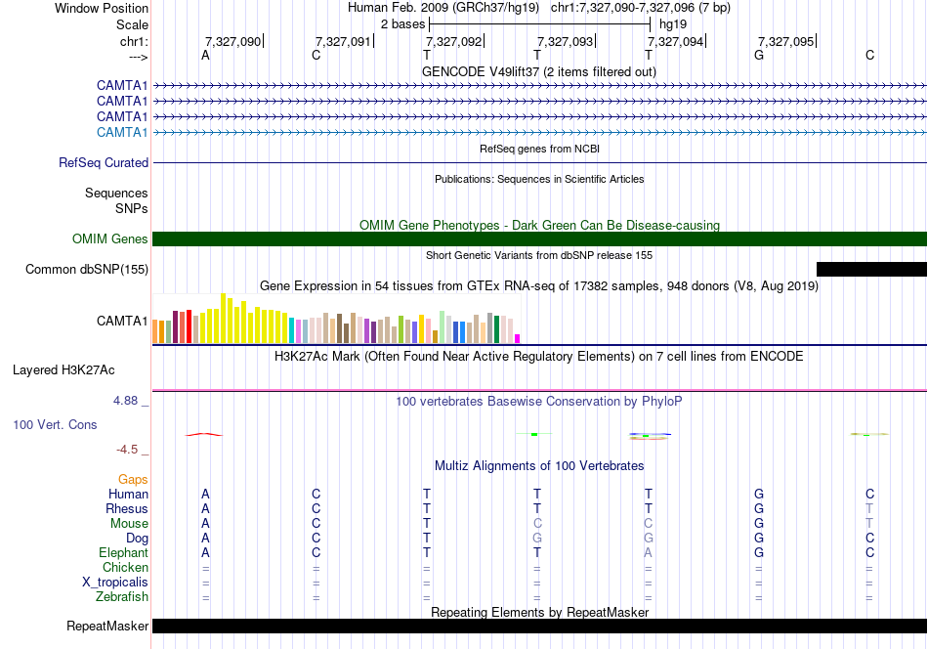
Task: Click the 4.88 PhyloP upper scale value
Action: 125,401
